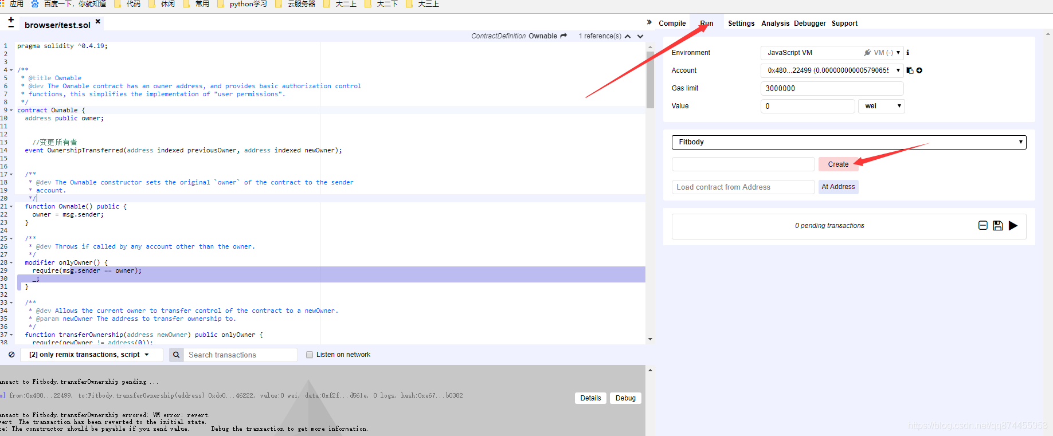Screen dimensions: 1053x436
Task: Open the Environment dropdown showing JavaScript VM
Action: [832, 53]
